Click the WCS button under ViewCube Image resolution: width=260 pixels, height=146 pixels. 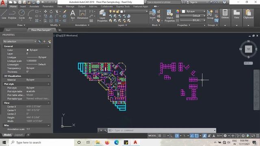248,63
